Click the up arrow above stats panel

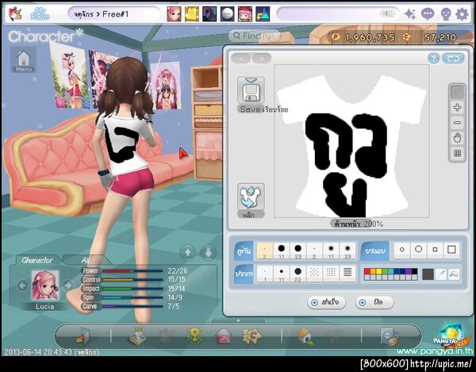point(188,252)
